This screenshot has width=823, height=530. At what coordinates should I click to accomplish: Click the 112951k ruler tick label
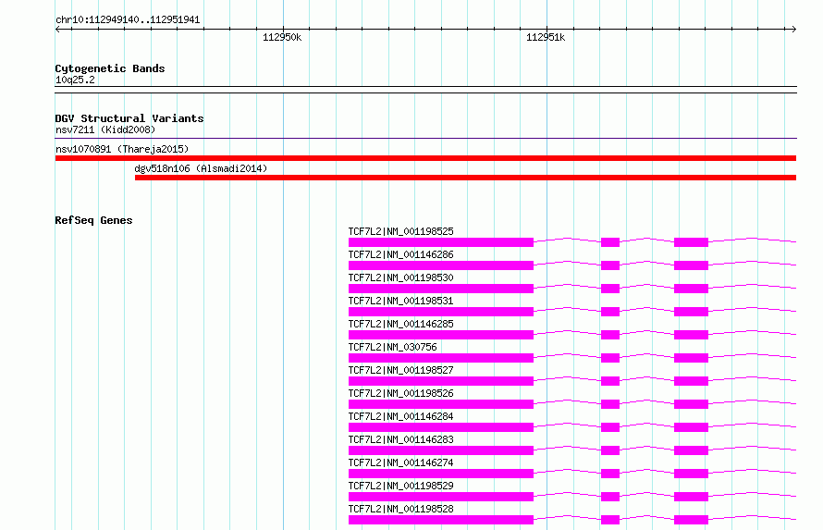click(546, 37)
